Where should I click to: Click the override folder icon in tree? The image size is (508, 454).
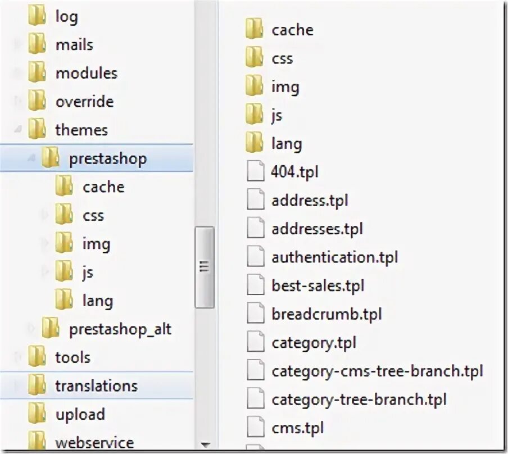[37, 101]
